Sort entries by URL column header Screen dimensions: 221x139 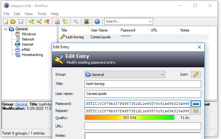(163, 30)
